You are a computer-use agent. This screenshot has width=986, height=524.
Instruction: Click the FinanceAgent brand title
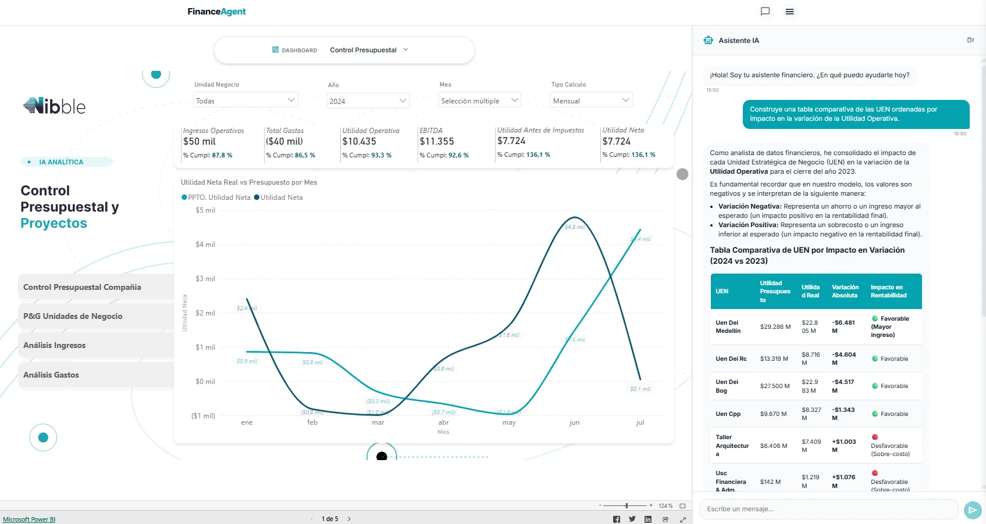coord(216,12)
